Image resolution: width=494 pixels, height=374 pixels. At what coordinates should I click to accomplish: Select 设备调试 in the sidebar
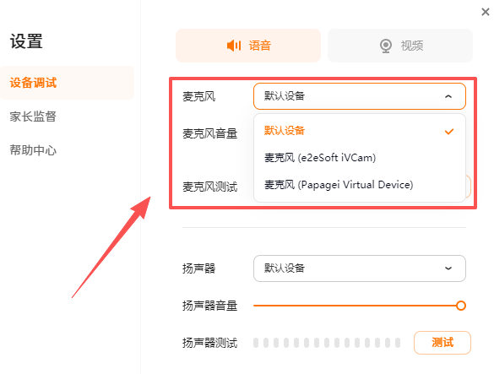[x=67, y=83]
